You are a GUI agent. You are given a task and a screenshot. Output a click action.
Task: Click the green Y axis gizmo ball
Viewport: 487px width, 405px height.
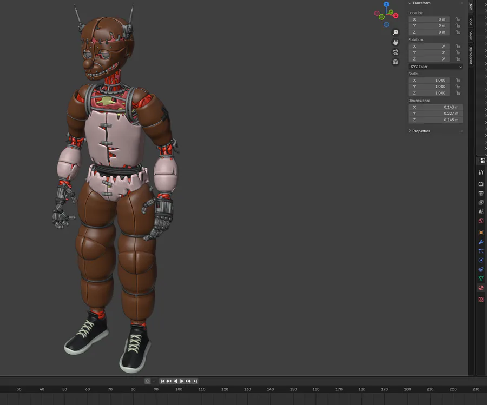[391, 12]
